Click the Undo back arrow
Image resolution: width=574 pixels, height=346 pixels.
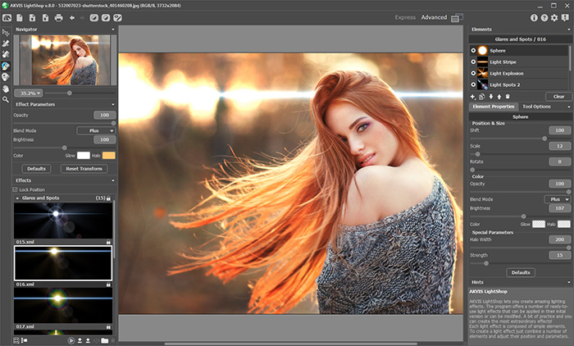(x=72, y=17)
